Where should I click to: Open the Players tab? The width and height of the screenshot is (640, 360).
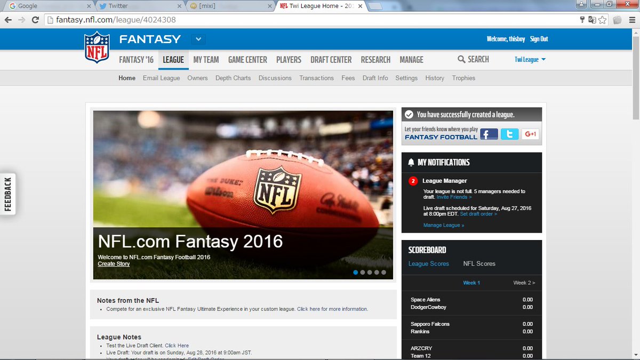coord(289,60)
